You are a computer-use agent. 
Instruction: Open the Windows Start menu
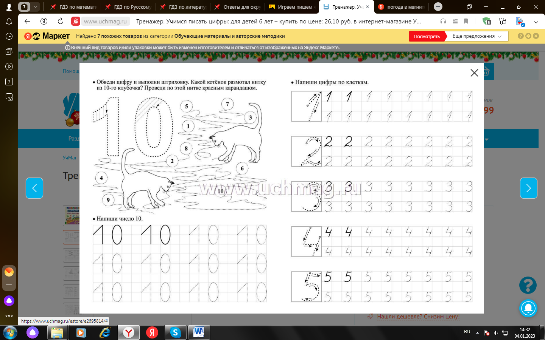[x=10, y=333]
